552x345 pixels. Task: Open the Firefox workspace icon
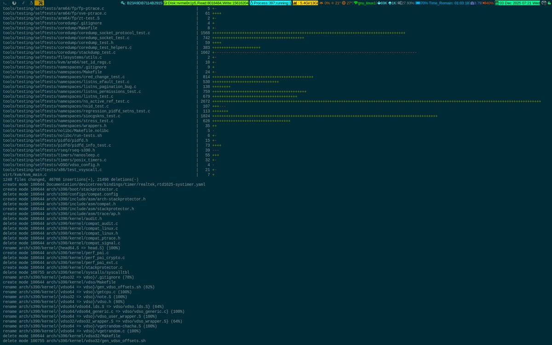pos(14,3)
